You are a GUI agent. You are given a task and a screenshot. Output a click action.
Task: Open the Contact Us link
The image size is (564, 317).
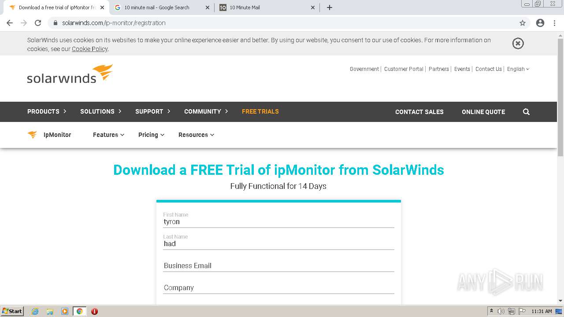489,69
